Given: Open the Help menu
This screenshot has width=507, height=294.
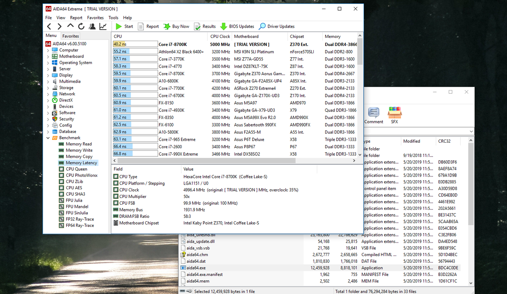Looking at the screenshot, I should (x=127, y=18).
